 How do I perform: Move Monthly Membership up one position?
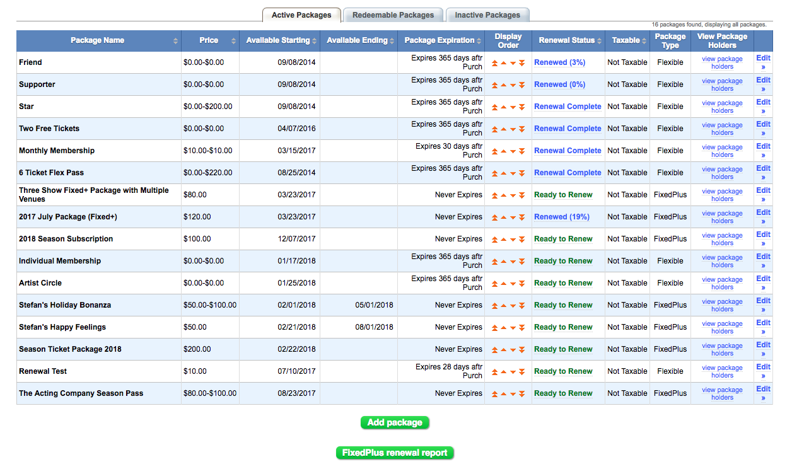(x=503, y=151)
